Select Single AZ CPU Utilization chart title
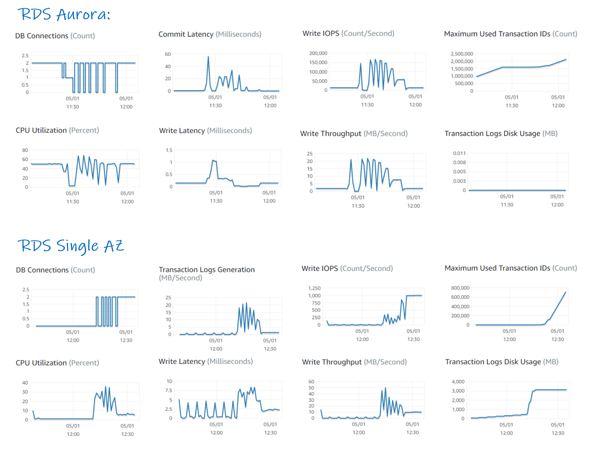Viewport: 589px width, 454px height. [x=57, y=363]
